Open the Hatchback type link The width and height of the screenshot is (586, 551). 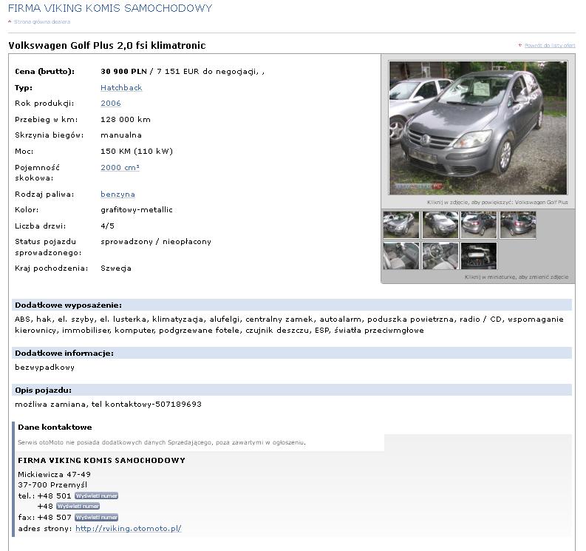coord(121,87)
